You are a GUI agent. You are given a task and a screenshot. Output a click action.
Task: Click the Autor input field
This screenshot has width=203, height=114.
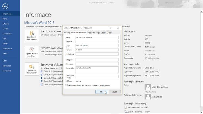tap(97, 46)
